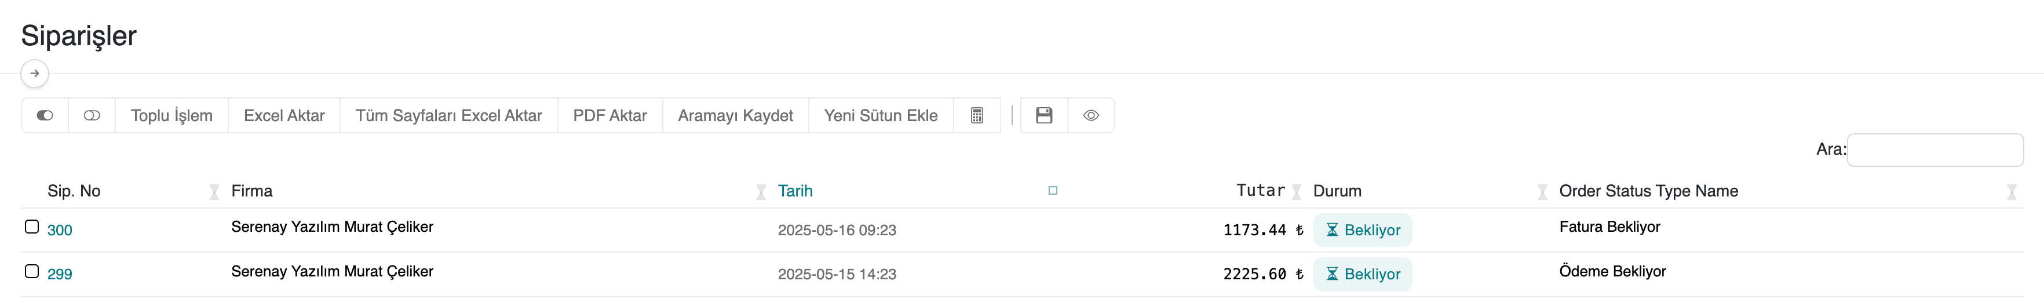Open the Toplu İşlem menu
This screenshot has height=299, width=2044.
pos(171,116)
